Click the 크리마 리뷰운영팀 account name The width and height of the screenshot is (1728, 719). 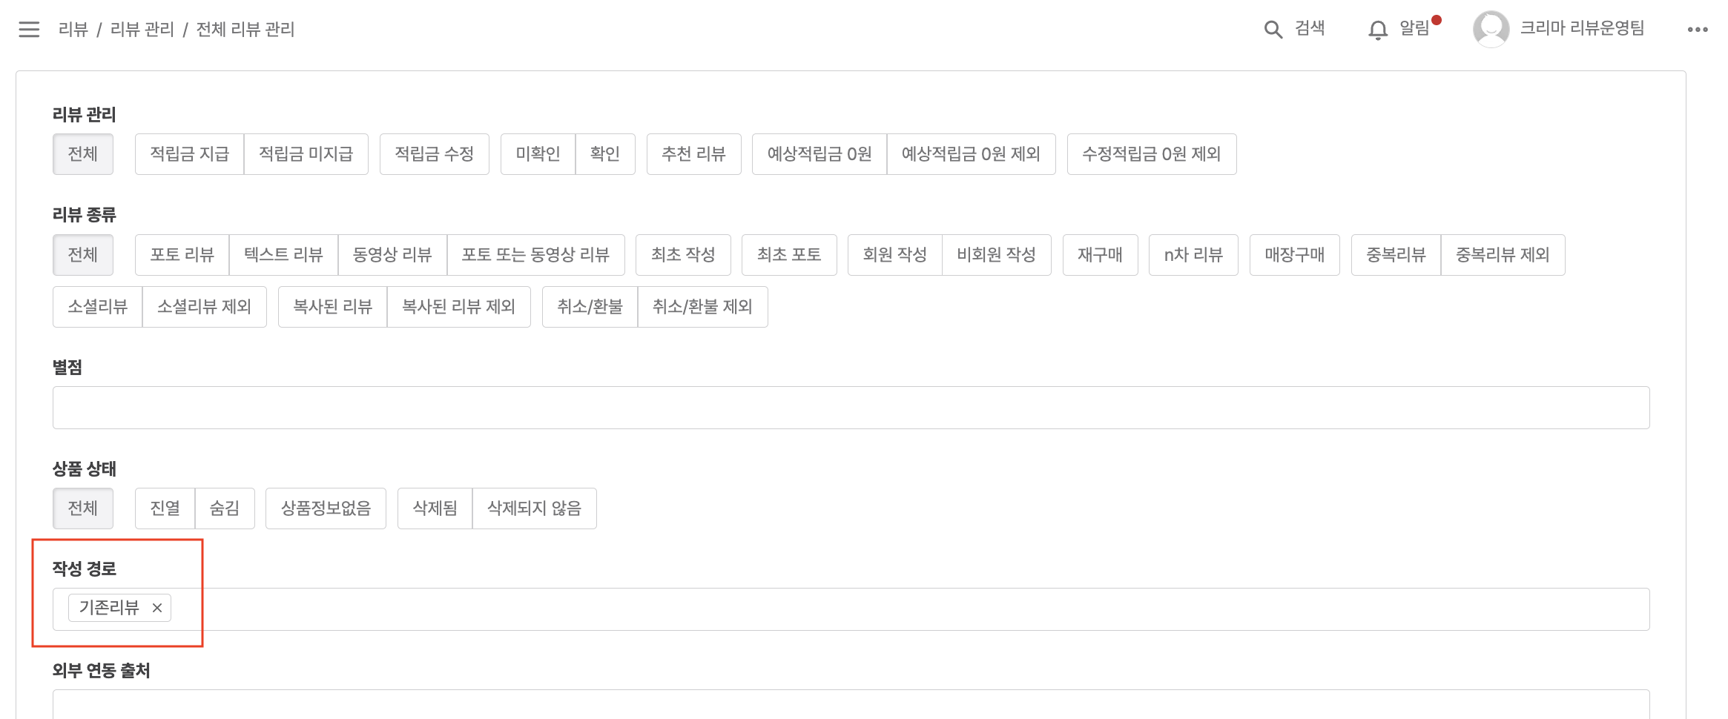pyautogui.click(x=1582, y=28)
